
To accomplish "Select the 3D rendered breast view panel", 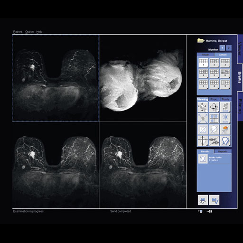I will pos(143,78).
